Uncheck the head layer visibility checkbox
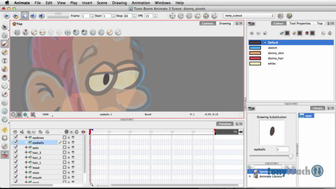The image size is (336, 189). coord(16,167)
